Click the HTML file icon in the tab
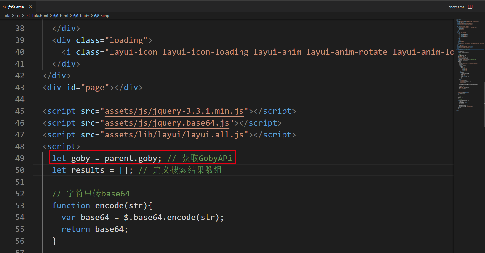485x253 pixels. [5, 7]
